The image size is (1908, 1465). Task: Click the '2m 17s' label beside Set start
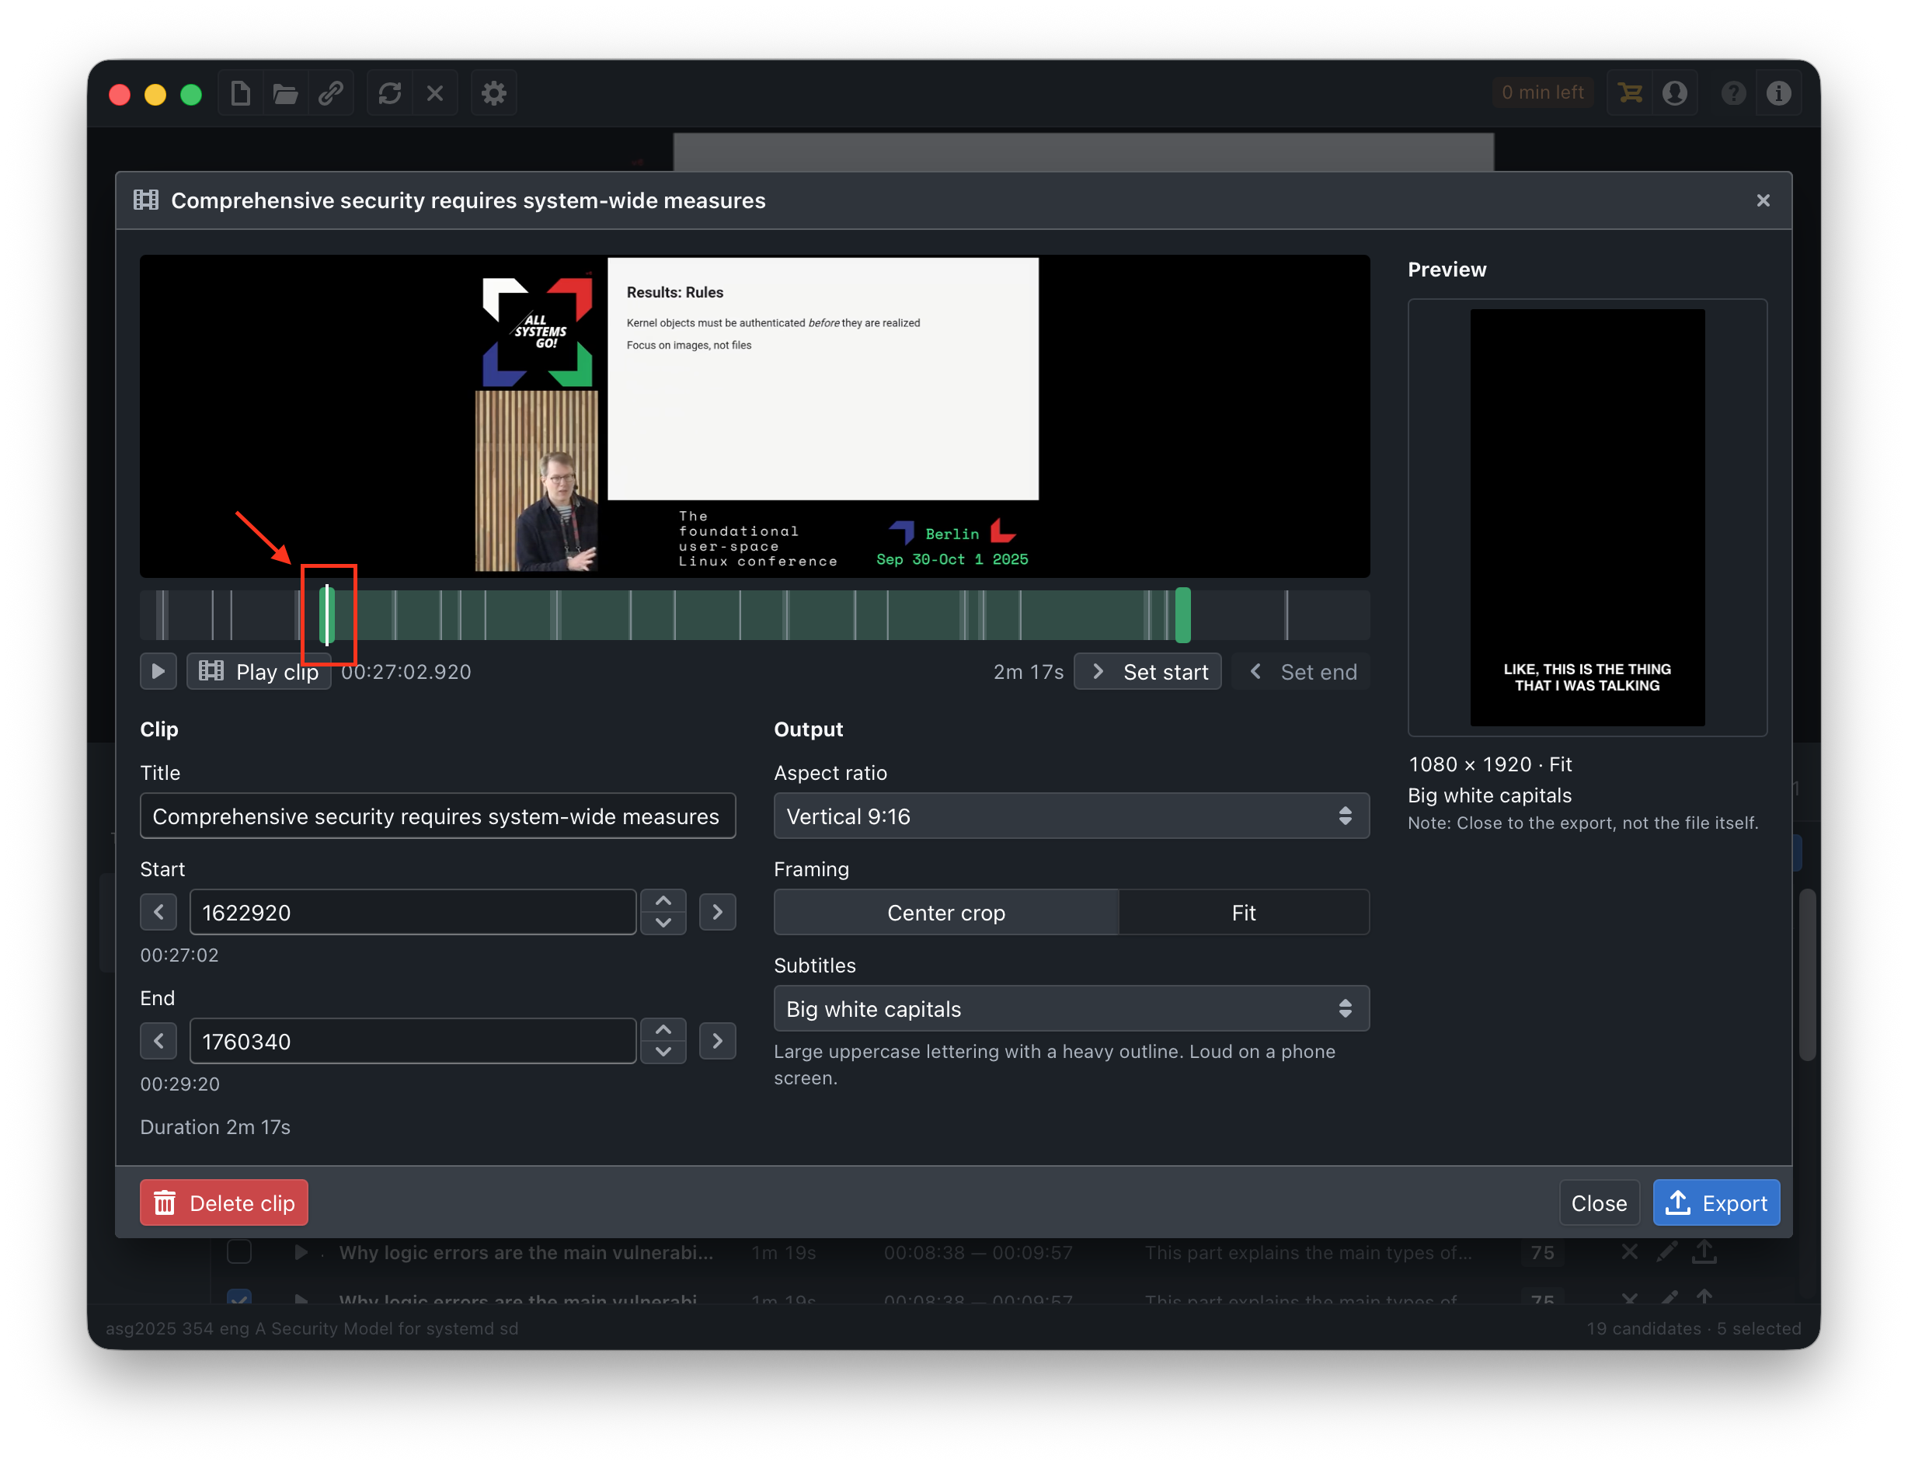(x=1028, y=671)
